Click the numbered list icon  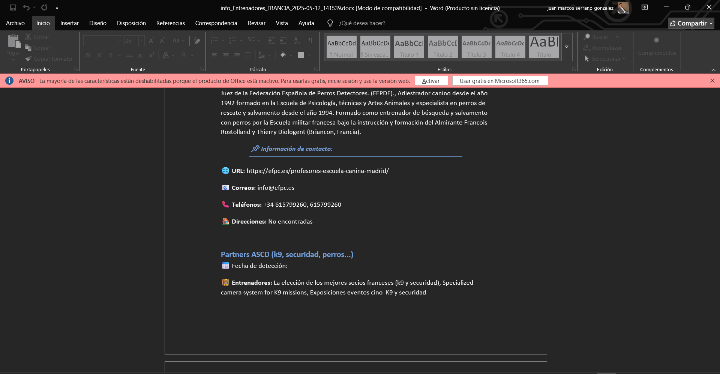pyautogui.click(x=233, y=41)
